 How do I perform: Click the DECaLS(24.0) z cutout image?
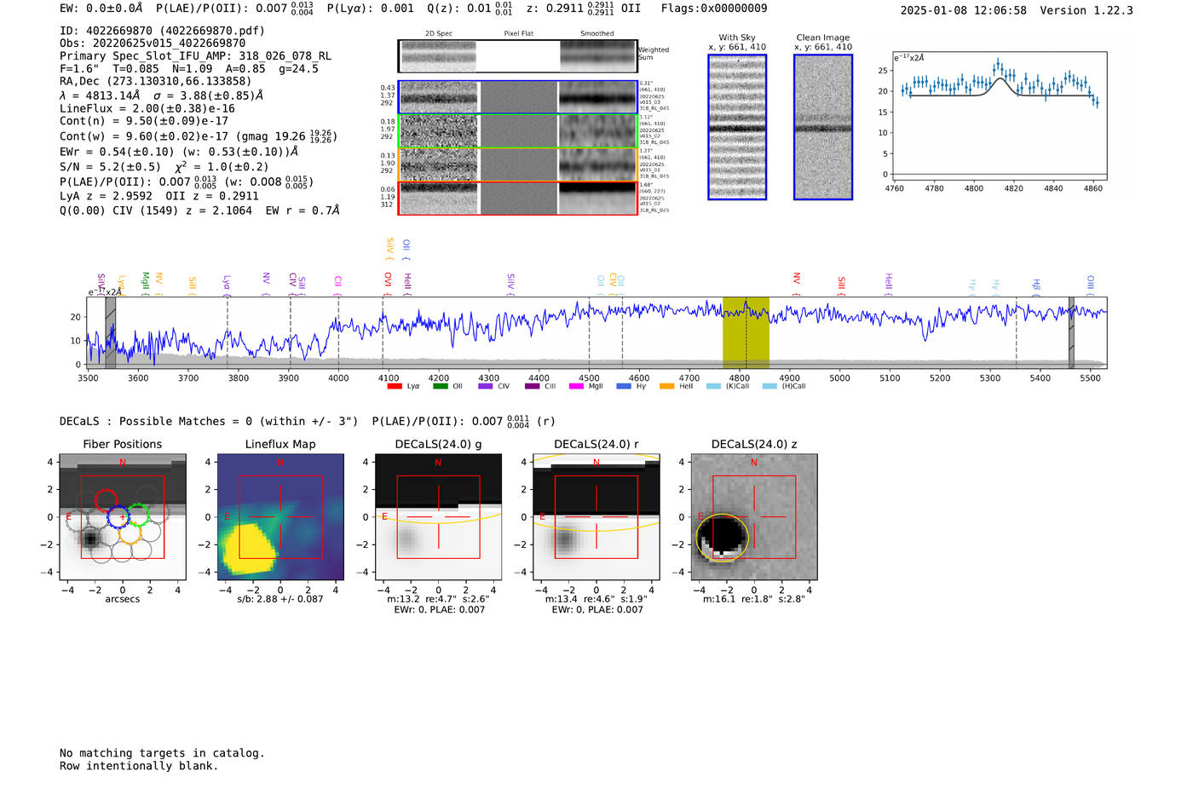coord(753,517)
